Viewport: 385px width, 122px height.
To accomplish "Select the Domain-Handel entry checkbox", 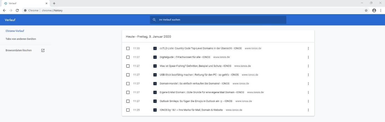I will click(128, 83).
